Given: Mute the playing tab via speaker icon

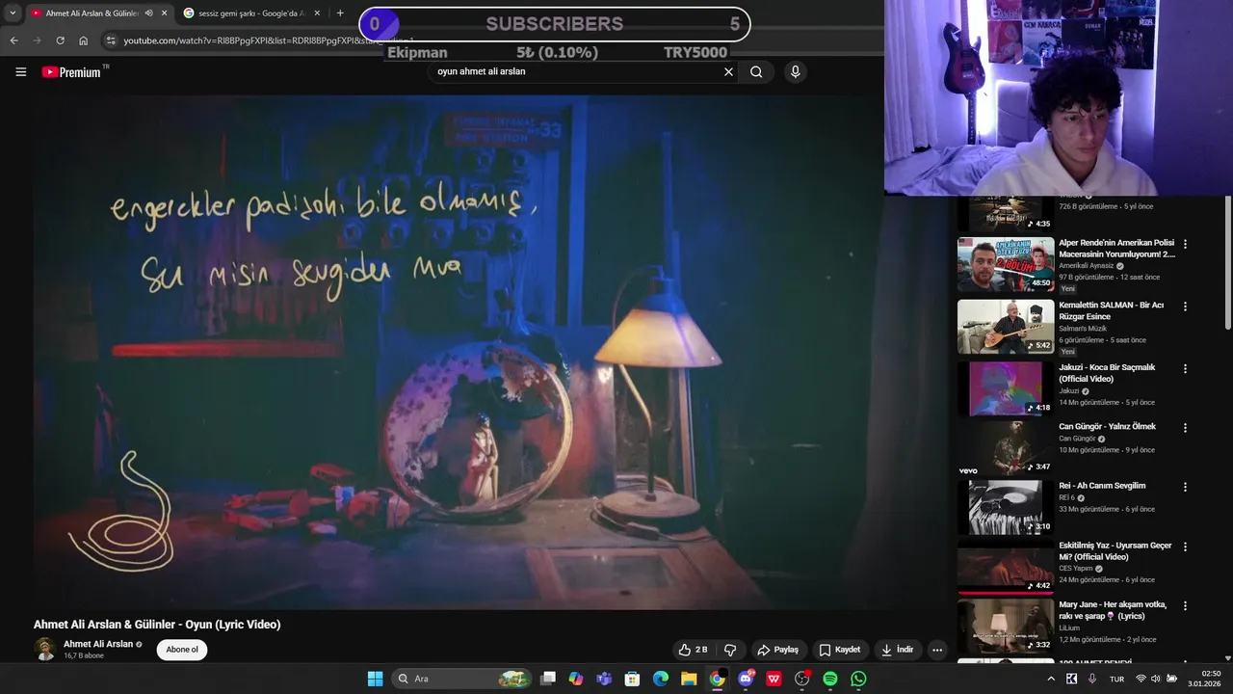Looking at the screenshot, I should pos(148,13).
